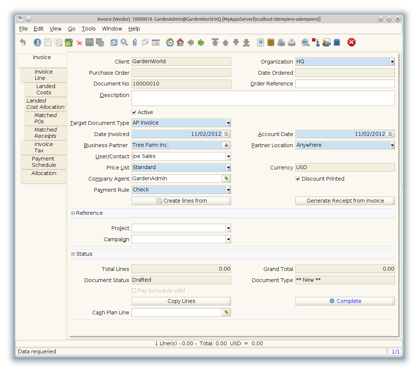Image resolution: width=418 pixels, height=372 pixels.
Task: Click Generate Receipt from Invoice
Action: tap(345, 200)
